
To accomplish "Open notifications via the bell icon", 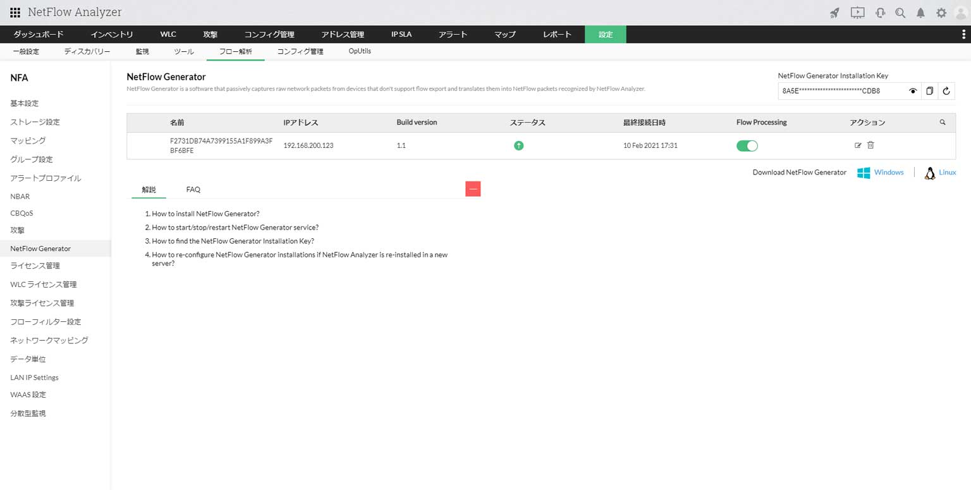I will pos(920,12).
